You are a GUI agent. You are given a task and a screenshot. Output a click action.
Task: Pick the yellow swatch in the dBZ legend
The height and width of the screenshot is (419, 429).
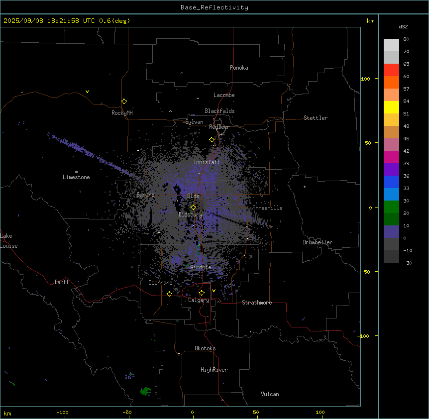pyautogui.click(x=391, y=107)
